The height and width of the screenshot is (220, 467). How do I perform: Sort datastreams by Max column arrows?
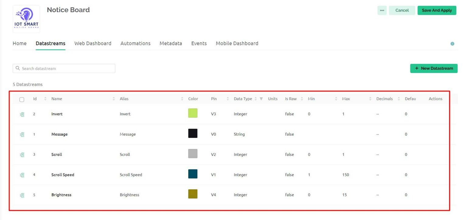click(370, 99)
